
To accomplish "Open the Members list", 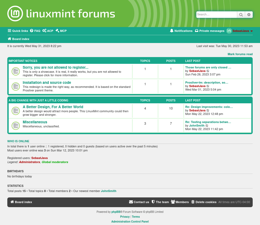I will [x=180, y=202].
